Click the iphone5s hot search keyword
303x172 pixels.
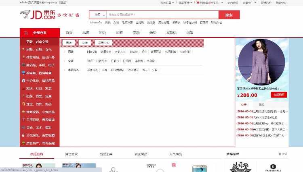pyautogui.click(x=96, y=23)
